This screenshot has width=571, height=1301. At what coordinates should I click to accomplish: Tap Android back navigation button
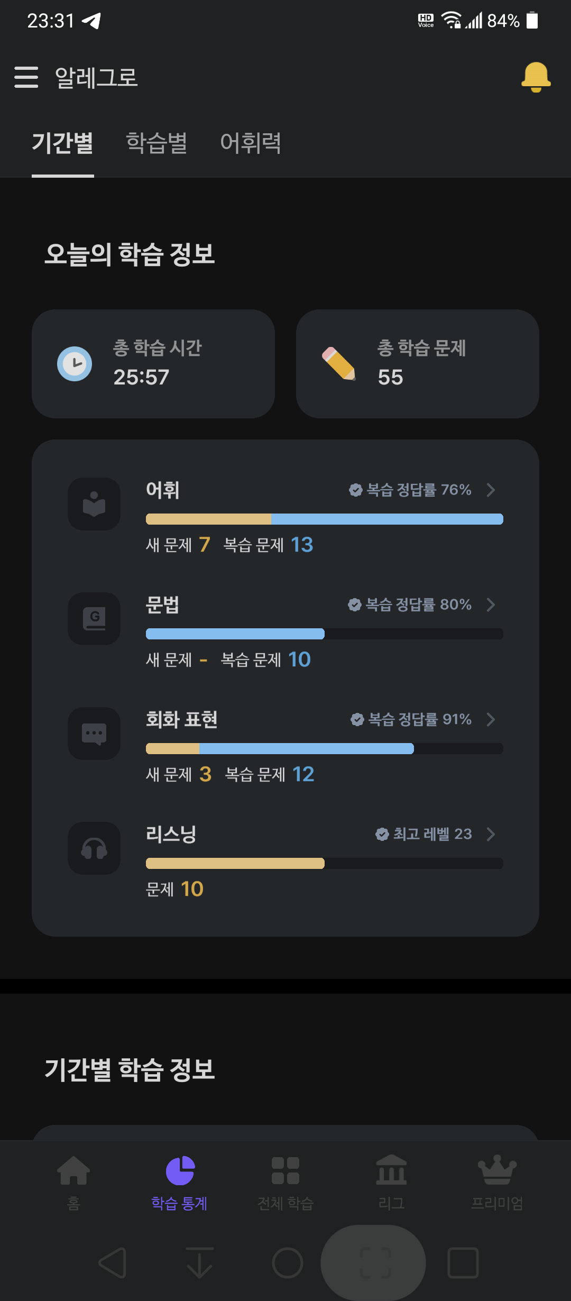(113, 1263)
